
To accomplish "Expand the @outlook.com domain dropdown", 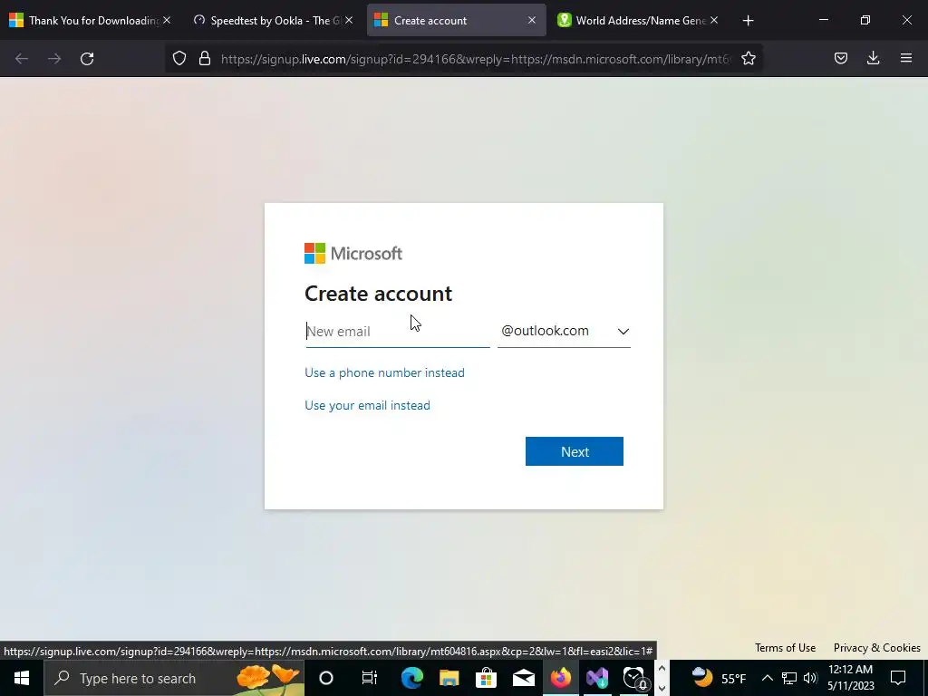I will 564,332.
